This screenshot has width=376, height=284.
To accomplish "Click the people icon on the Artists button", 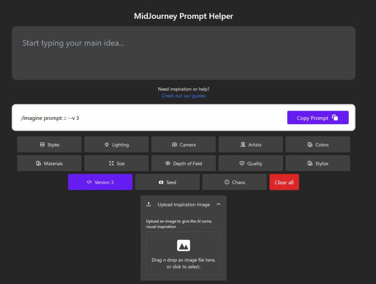I will [243, 144].
